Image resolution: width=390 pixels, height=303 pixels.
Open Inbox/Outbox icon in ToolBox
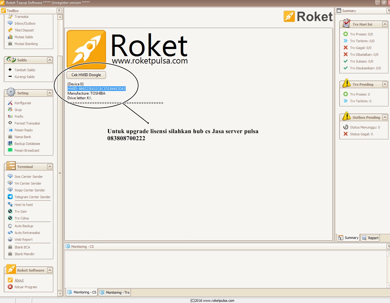(10, 23)
